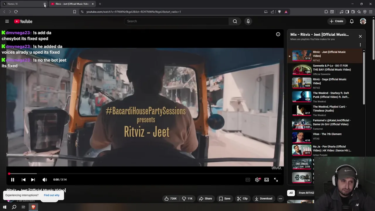Image resolution: width=375 pixels, height=211 pixels.
Task: Go back in browser history
Action: coord(4,12)
